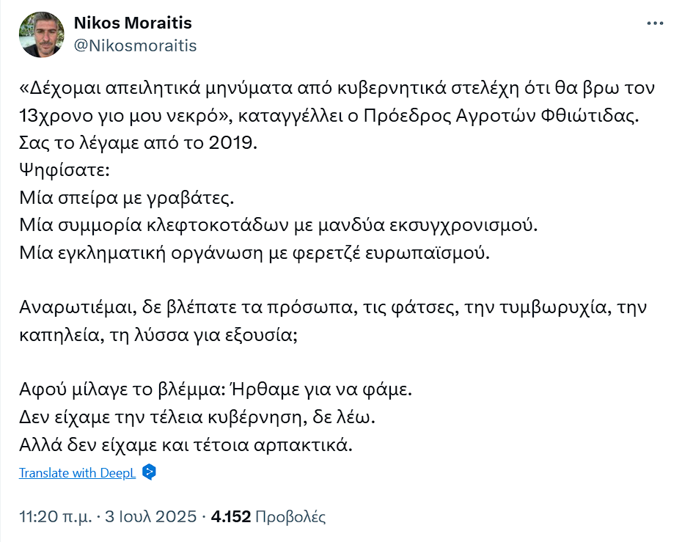This screenshot has height=542, width=682.
Task: Click the line Αφού μίλαγε το βλέμμα
Action: (216, 389)
